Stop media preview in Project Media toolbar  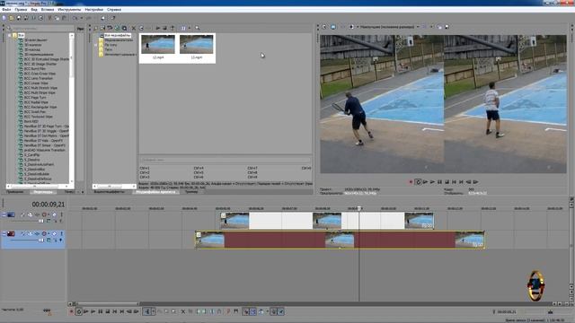point(165,28)
